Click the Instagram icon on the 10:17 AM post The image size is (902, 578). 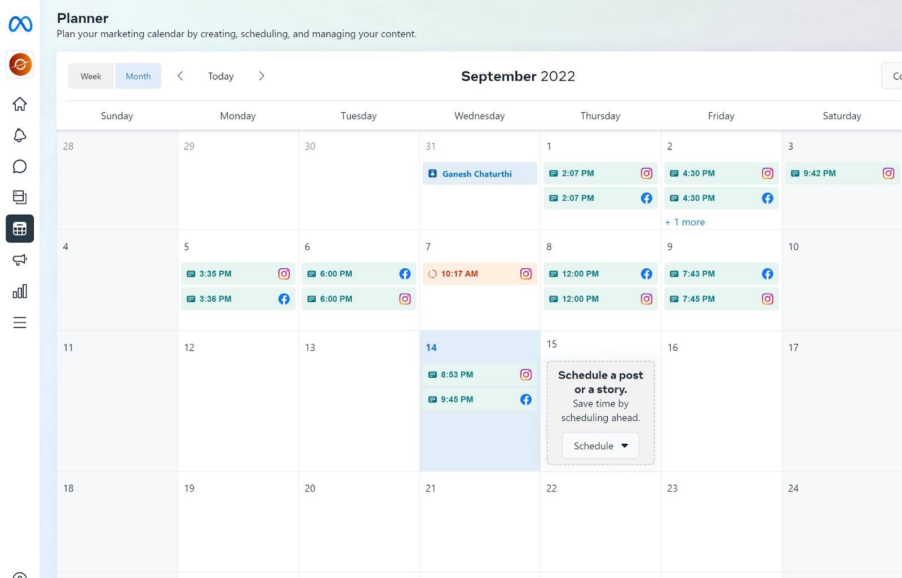pos(526,273)
